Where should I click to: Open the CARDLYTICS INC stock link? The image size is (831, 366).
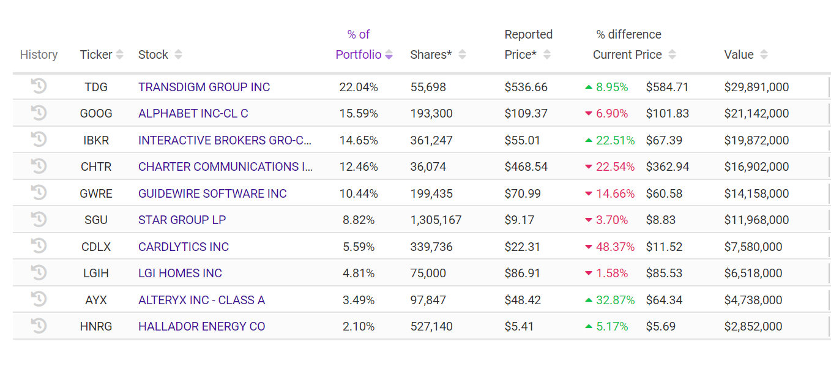184,247
